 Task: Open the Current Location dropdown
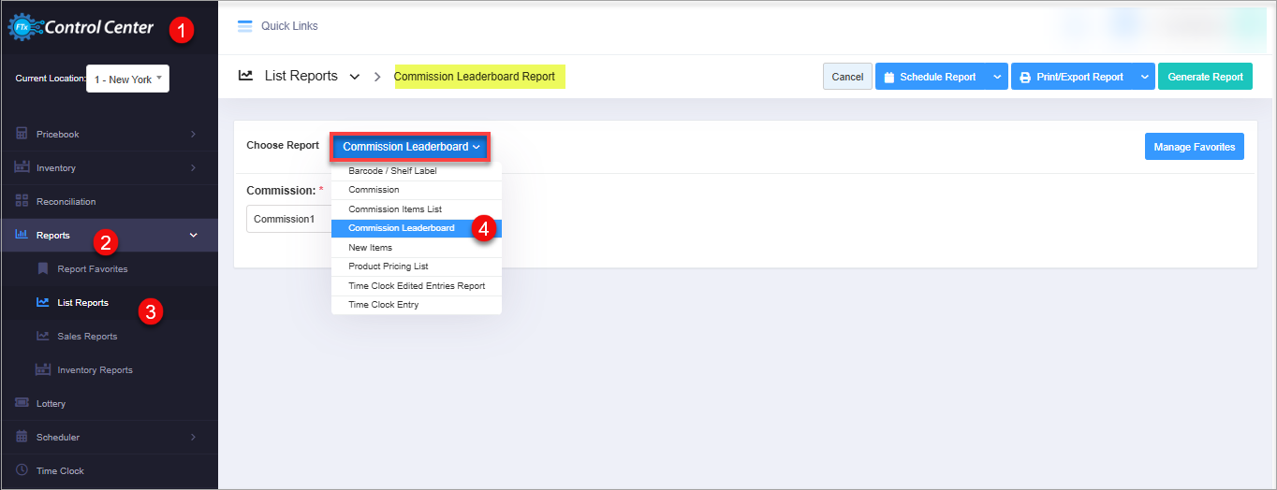(128, 79)
